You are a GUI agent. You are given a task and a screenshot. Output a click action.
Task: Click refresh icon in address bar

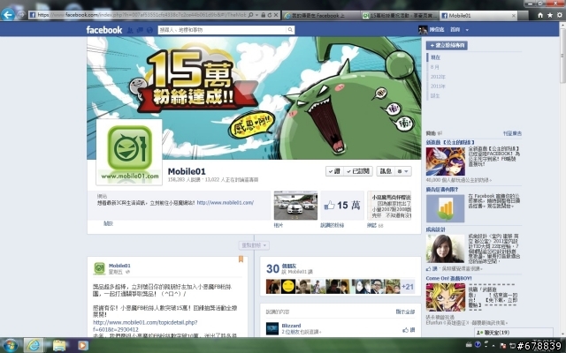pos(269,15)
